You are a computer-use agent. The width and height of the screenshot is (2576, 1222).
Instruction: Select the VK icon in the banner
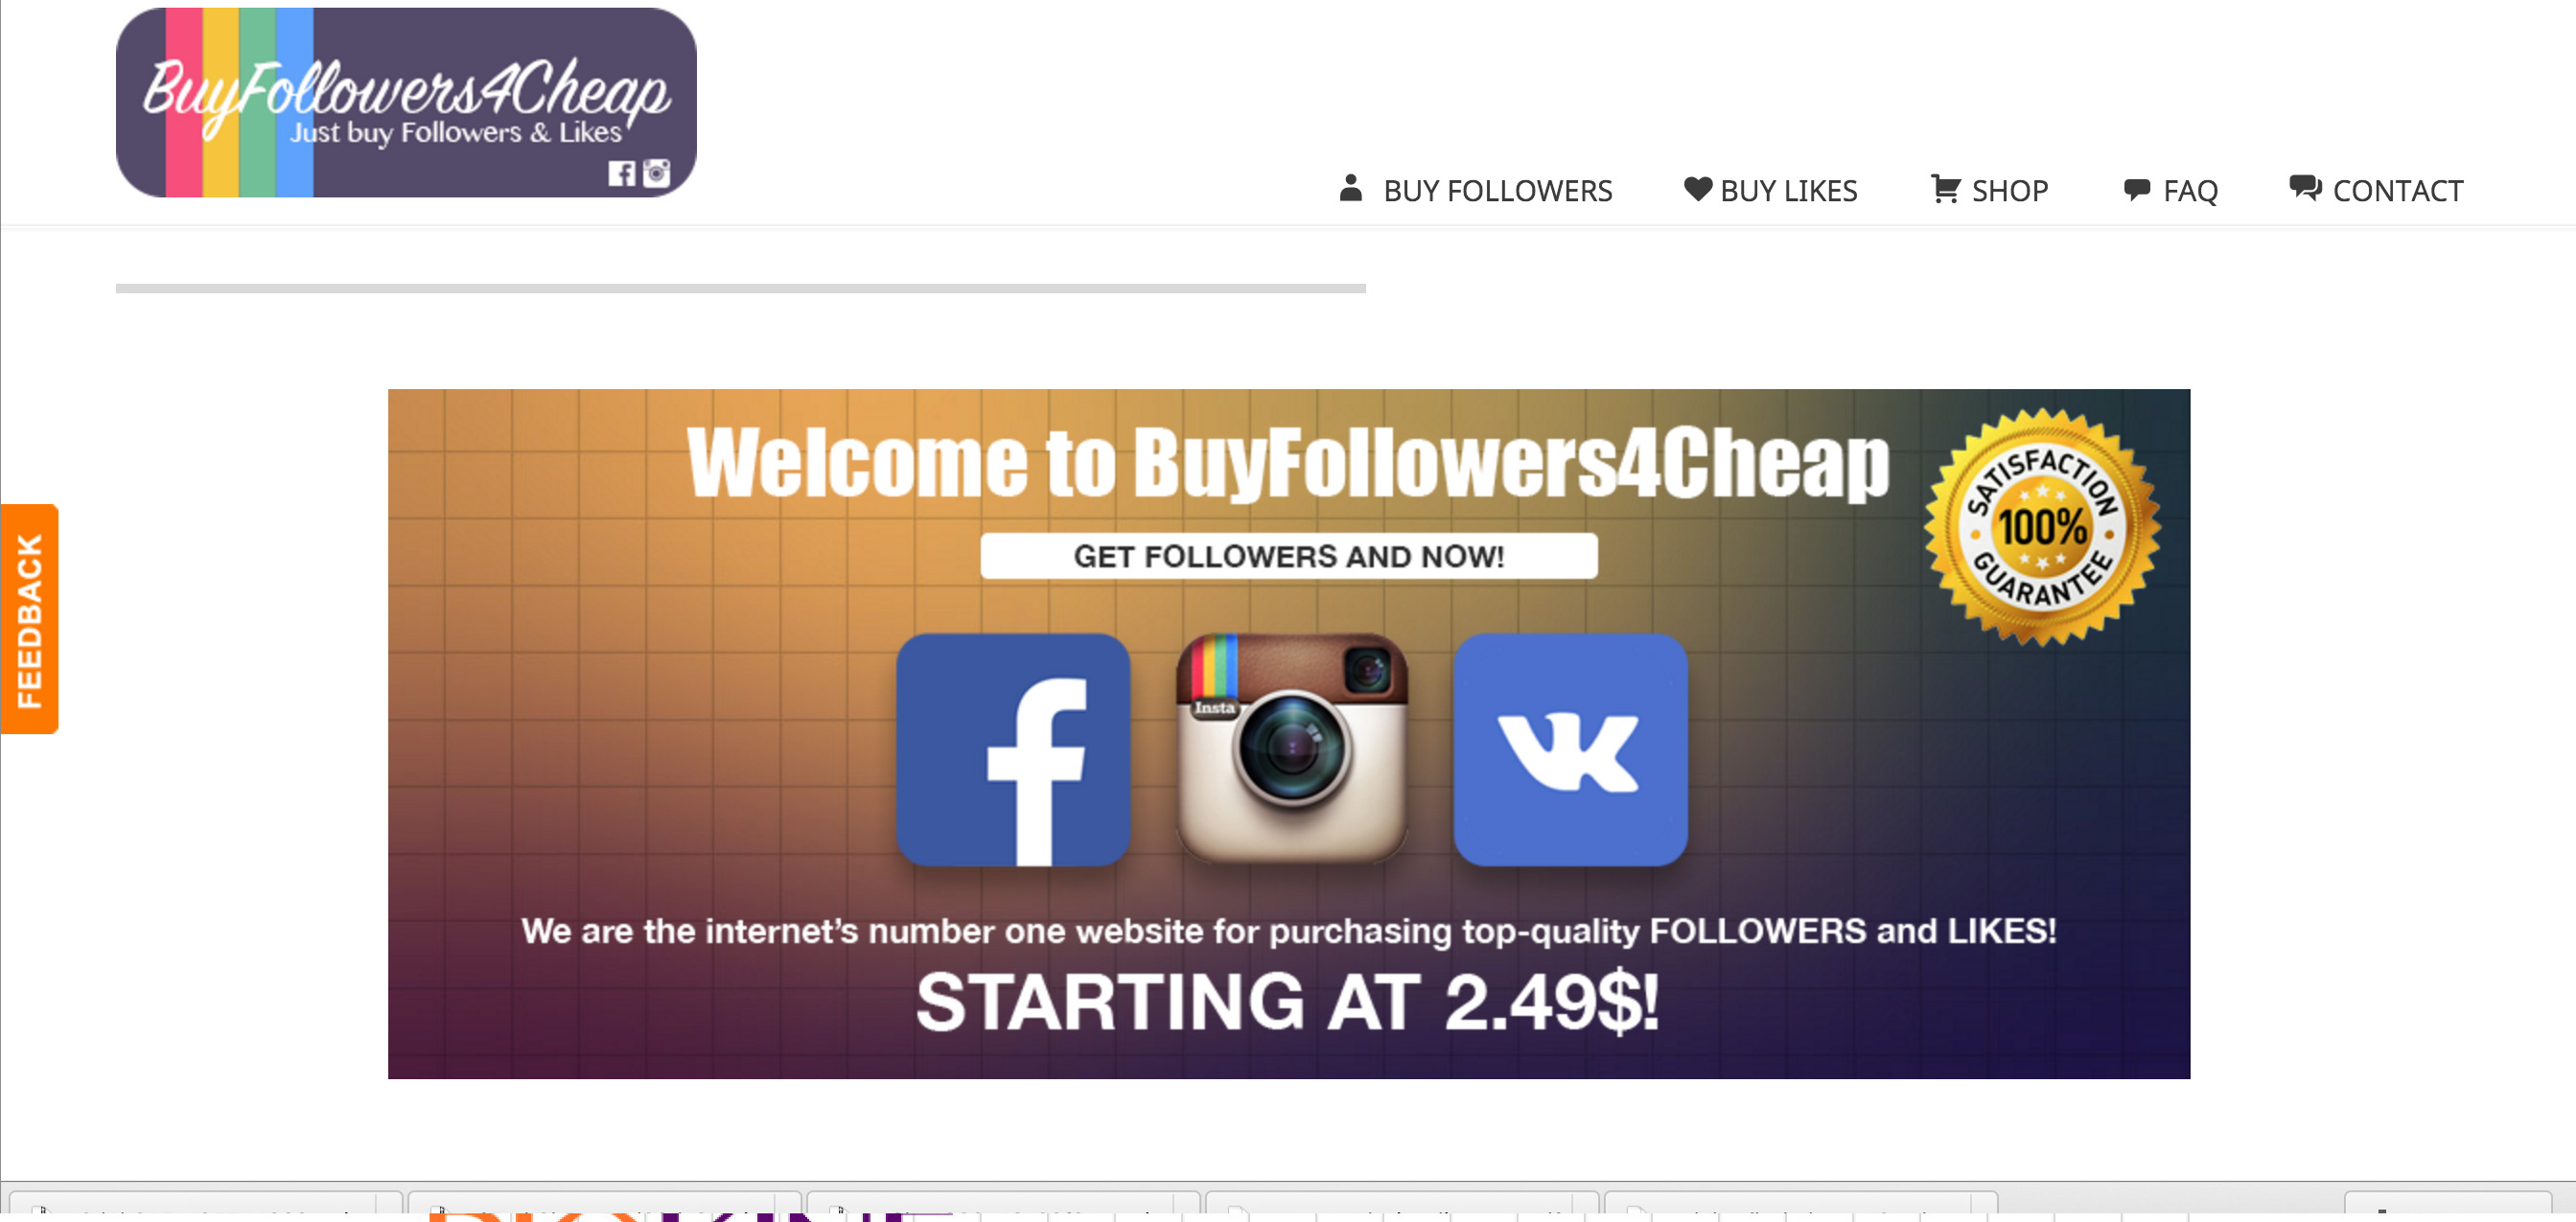(1570, 749)
